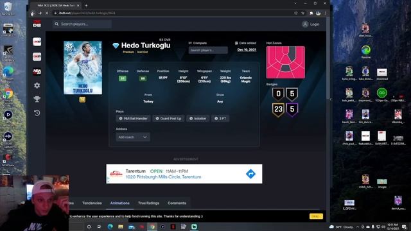Click the Turkey country value
This screenshot has width=411, height=231.
(148, 101)
